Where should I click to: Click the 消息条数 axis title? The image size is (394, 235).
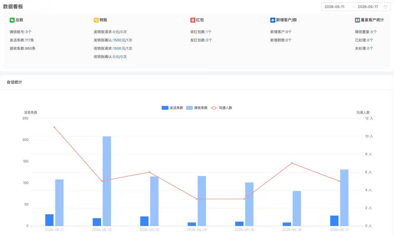(x=31, y=113)
